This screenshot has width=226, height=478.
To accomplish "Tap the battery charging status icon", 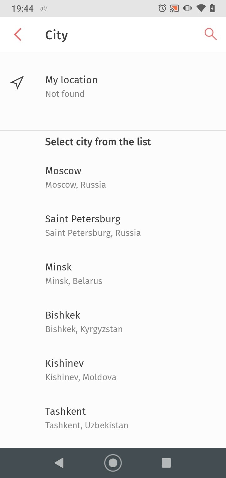I will (212, 8).
